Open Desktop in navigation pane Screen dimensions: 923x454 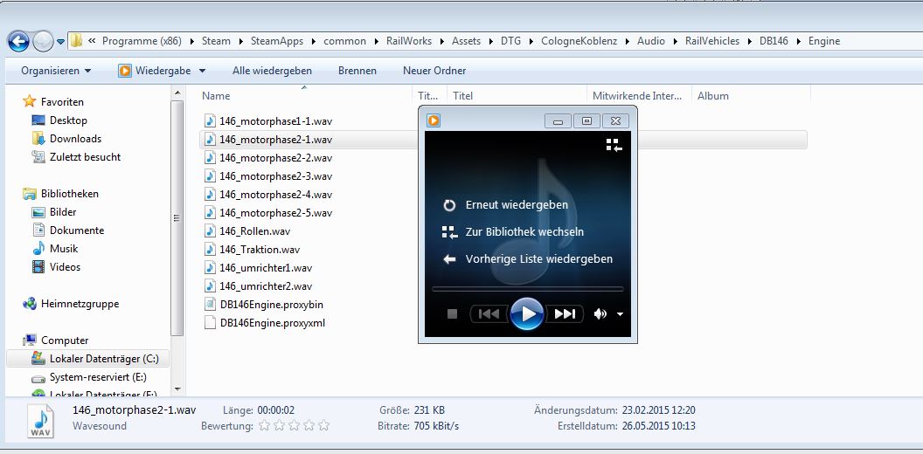point(68,120)
